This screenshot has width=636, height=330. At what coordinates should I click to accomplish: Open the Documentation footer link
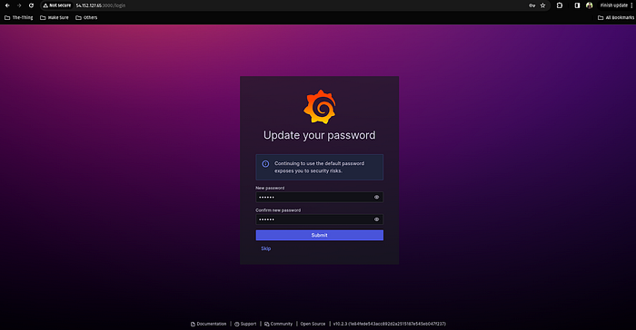click(x=208, y=324)
